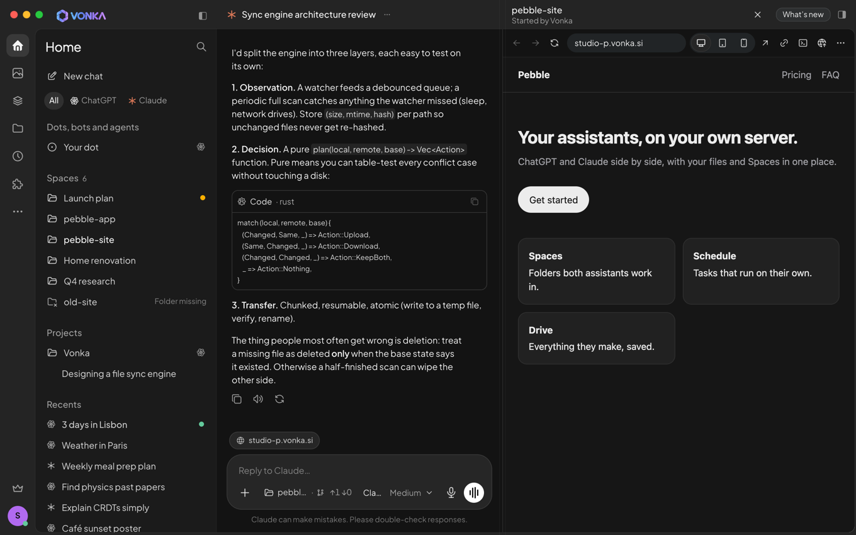The width and height of the screenshot is (856, 535).
Task: Click the search magnifier next to Home
Action: (201, 47)
